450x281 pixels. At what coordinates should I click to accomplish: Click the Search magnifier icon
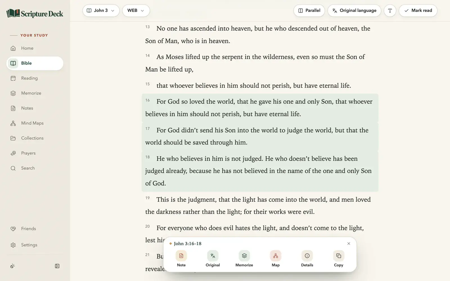coord(13,168)
